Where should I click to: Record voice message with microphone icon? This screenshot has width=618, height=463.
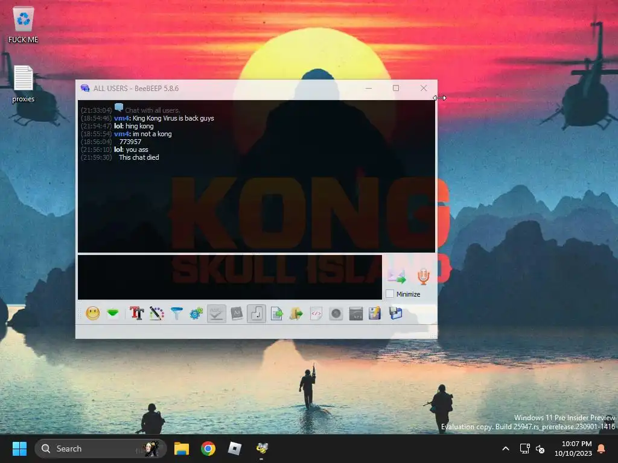coord(423,276)
